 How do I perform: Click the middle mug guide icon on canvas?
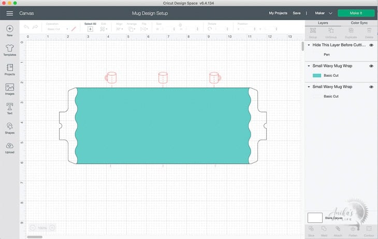163,78
